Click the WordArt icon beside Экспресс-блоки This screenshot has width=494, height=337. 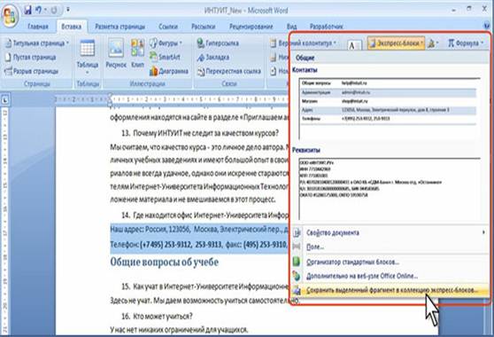point(433,43)
